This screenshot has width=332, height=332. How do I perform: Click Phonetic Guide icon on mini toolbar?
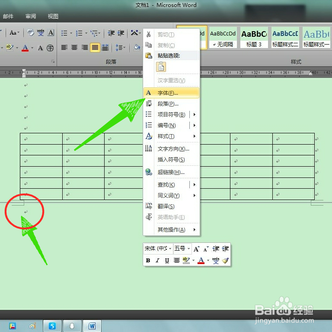coord(216,260)
